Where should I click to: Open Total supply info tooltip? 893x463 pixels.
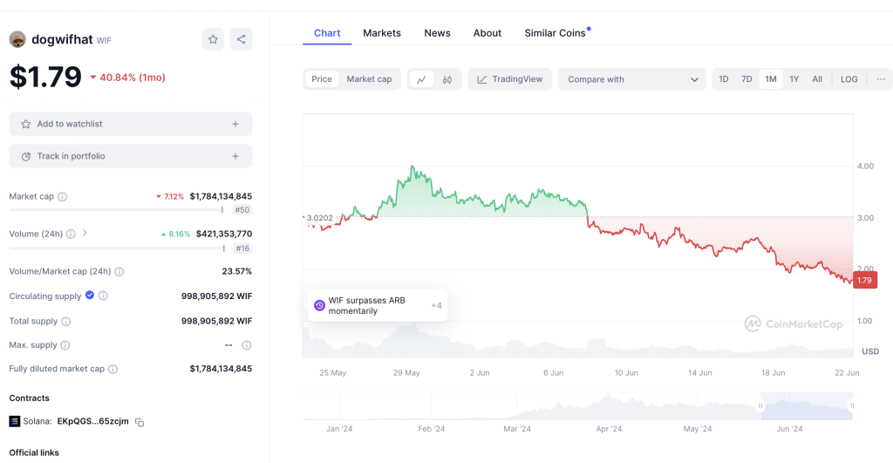[66, 321]
